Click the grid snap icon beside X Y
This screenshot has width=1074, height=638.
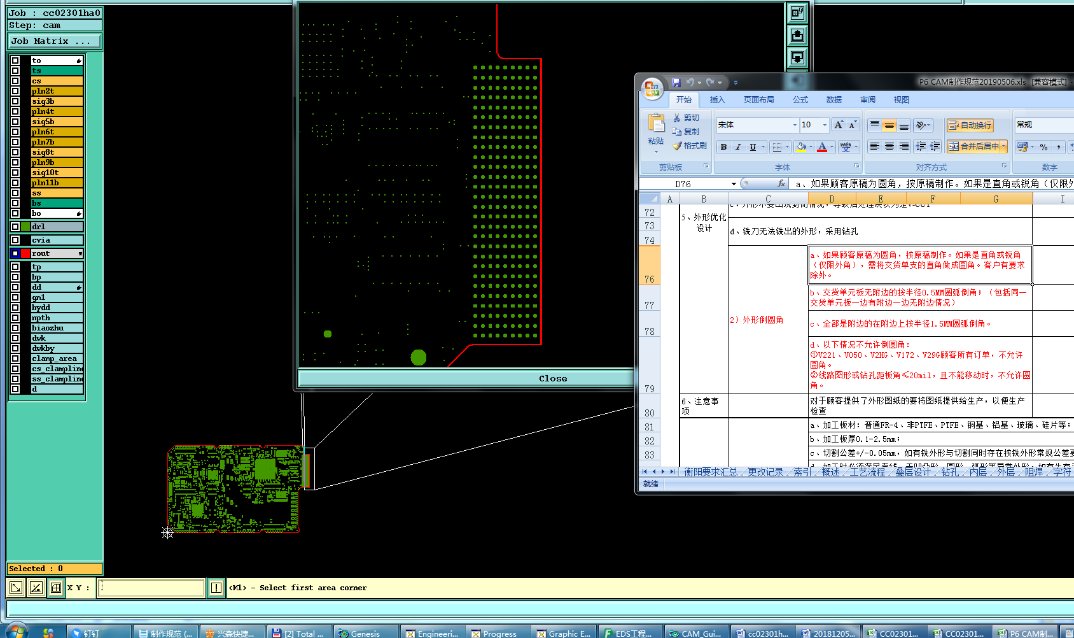pyautogui.click(x=56, y=588)
